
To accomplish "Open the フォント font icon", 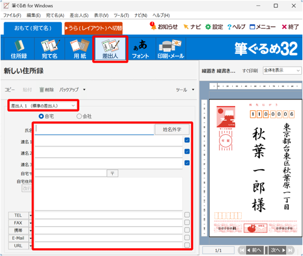I will (141, 49).
